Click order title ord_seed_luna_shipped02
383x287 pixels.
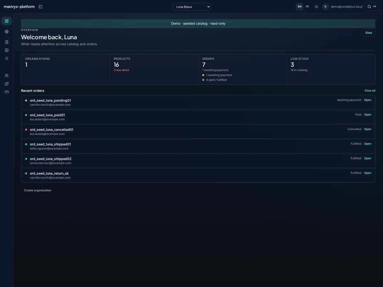[51, 159]
